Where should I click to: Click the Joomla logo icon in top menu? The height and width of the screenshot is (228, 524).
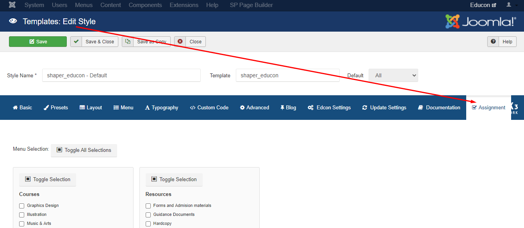pos(12,5)
